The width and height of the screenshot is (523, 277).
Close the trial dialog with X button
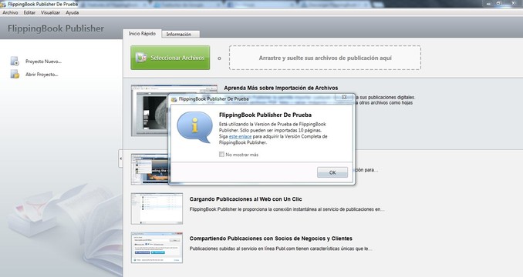coord(344,97)
